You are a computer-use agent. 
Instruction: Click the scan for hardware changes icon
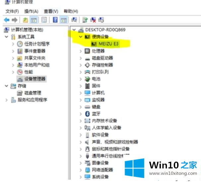pyautogui.click(x=74, y=20)
